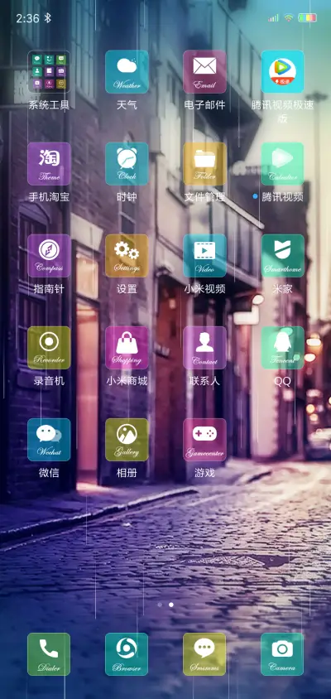The width and height of the screenshot is (331, 699).
Task: Tap the battery indicator in status bar
Action: (307, 18)
